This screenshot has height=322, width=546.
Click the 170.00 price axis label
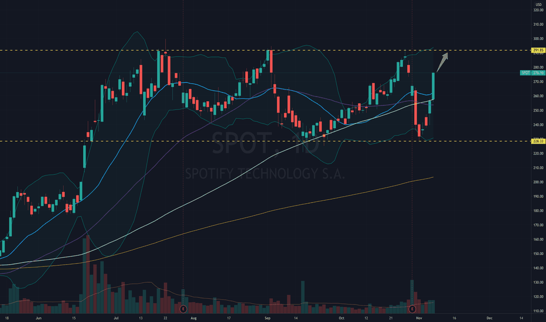coord(538,225)
